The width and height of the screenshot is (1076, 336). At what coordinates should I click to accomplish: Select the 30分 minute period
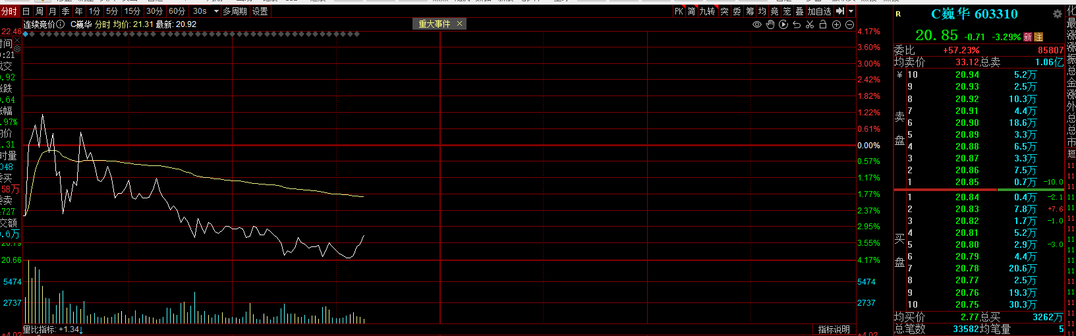155,11
